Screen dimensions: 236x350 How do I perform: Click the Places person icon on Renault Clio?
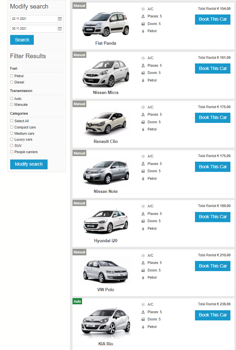pos(143,114)
